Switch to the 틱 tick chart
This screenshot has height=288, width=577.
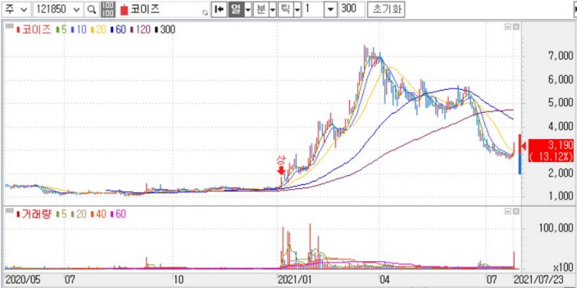pyautogui.click(x=285, y=9)
